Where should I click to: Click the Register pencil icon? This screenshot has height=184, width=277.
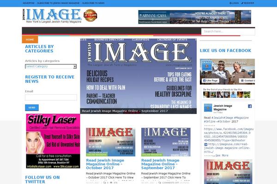242,3
